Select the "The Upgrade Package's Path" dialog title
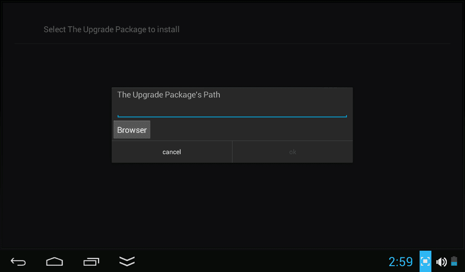Image resolution: width=465 pixels, height=272 pixels. pos(169,95)
